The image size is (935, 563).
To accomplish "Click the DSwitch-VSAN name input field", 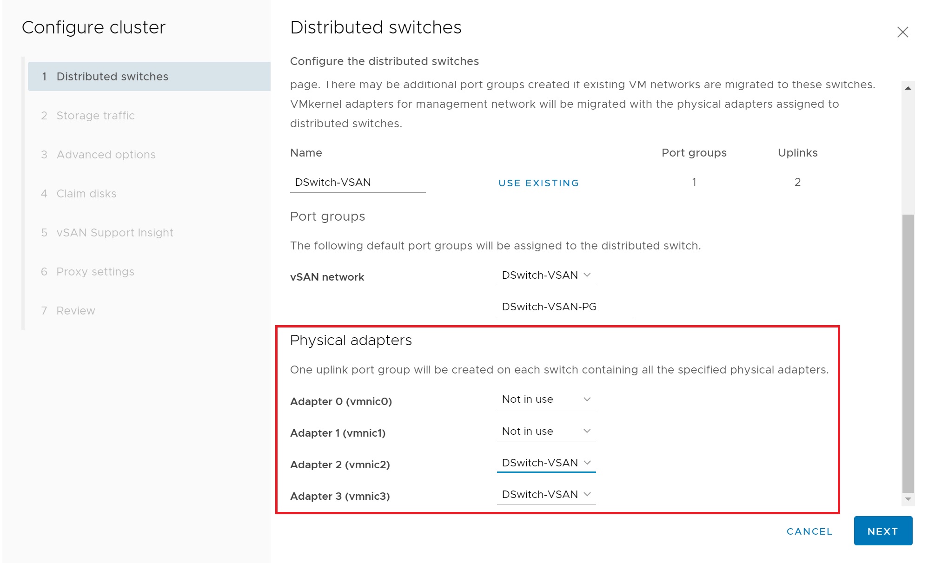I will click(357, 183).
